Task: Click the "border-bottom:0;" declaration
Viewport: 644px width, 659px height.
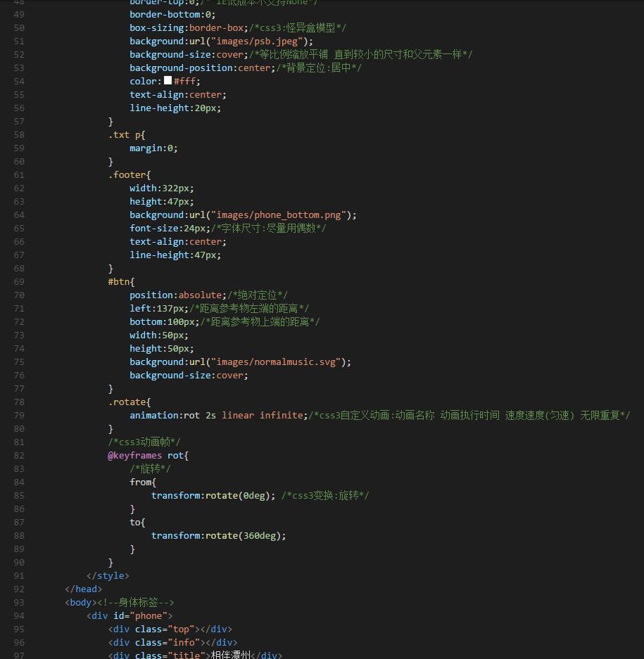Action: tap(172, 14)
